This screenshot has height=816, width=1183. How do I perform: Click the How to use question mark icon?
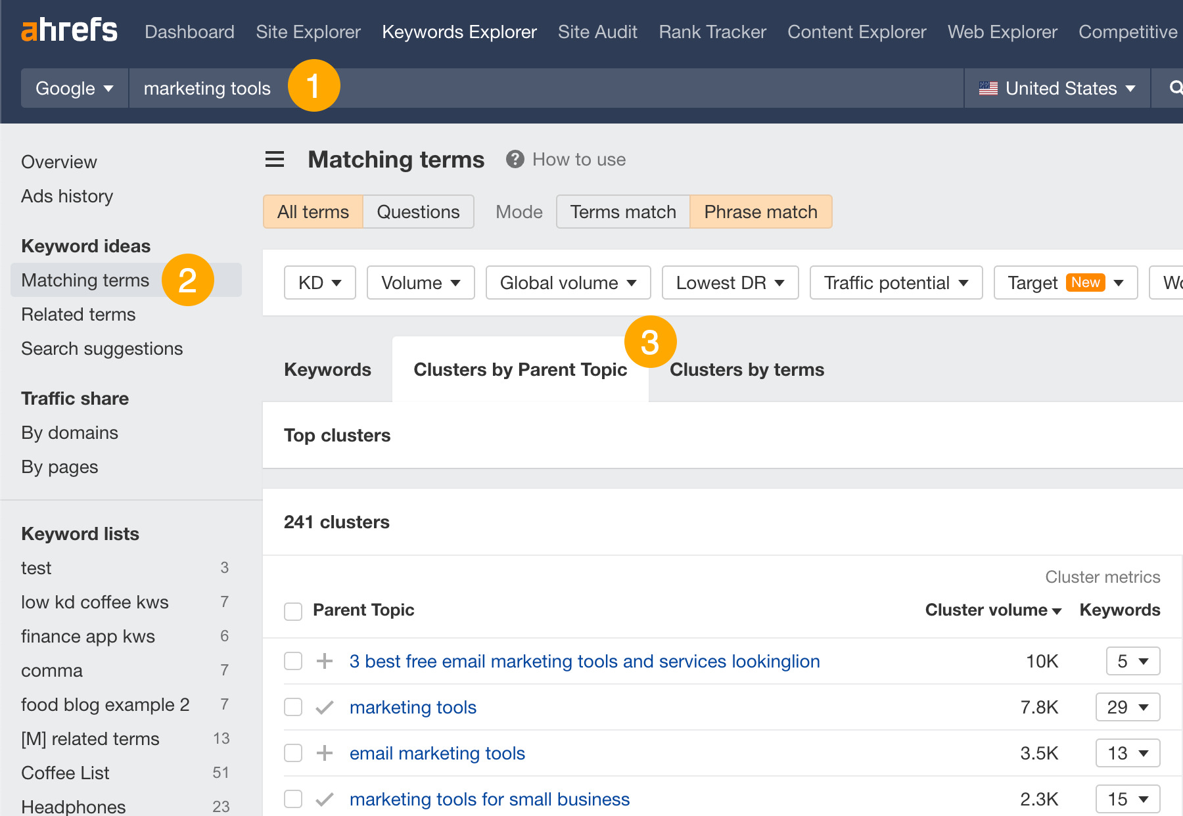coord(515,159)
